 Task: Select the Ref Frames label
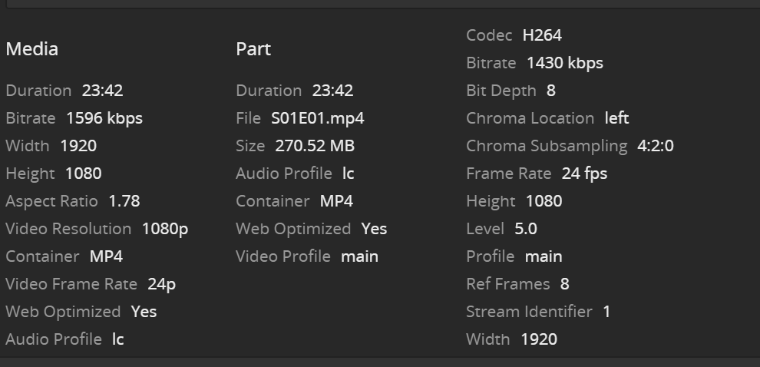coord(508,284)
